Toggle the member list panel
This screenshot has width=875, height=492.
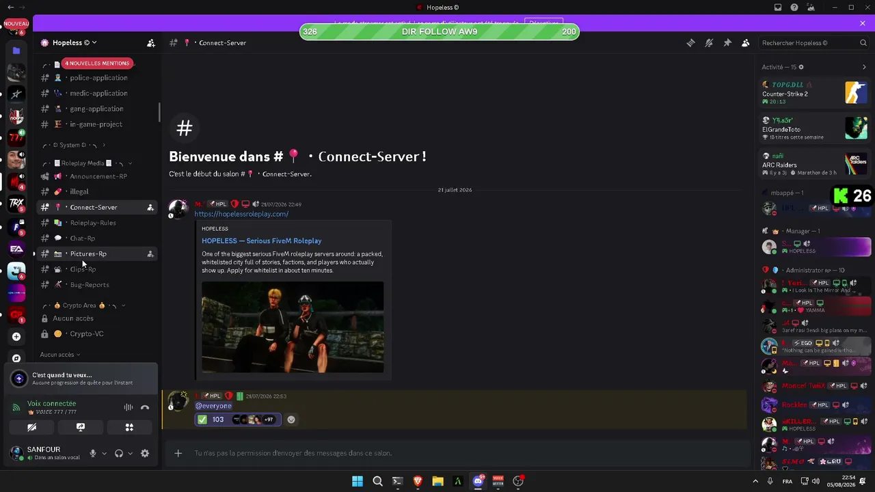coord(746,42)
